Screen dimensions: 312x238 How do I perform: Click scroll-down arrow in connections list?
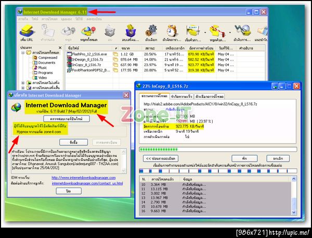pyautogui.click(x=294, y=212)
